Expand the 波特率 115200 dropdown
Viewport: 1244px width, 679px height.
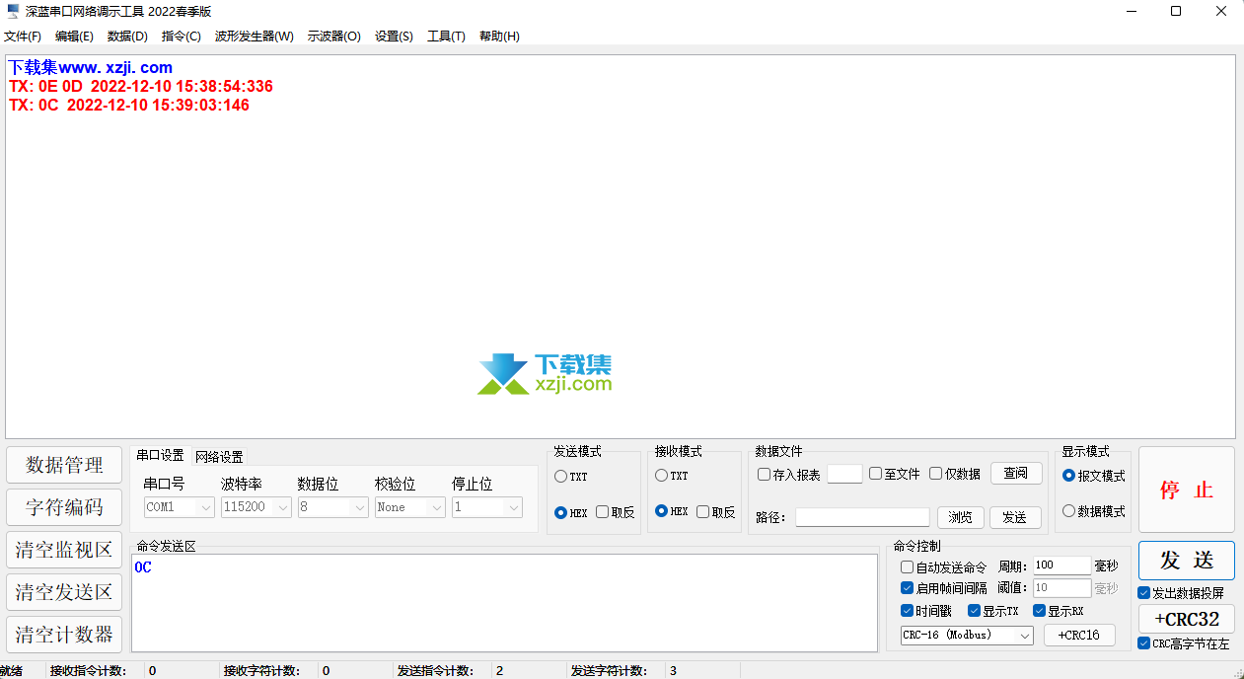[x=283, y=507]
